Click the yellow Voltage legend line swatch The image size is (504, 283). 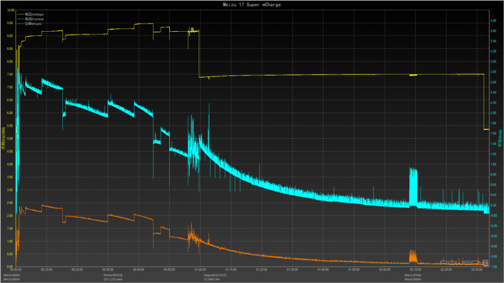click(21, 15)
